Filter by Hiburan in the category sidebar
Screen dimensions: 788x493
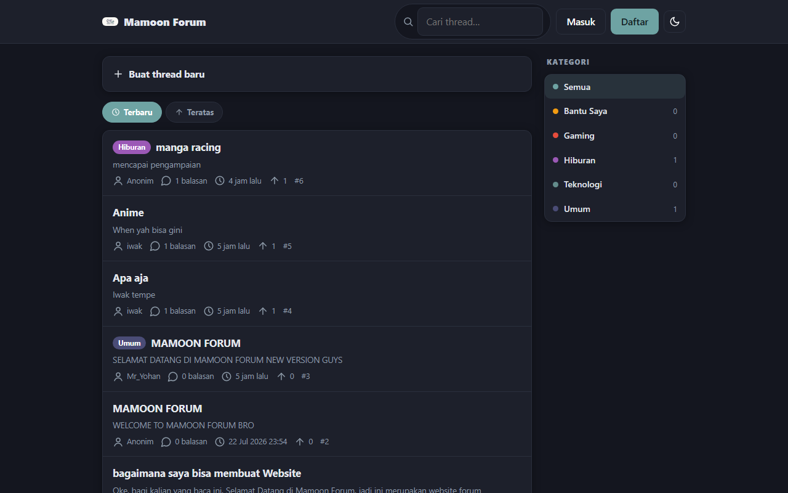coord(615,160)
